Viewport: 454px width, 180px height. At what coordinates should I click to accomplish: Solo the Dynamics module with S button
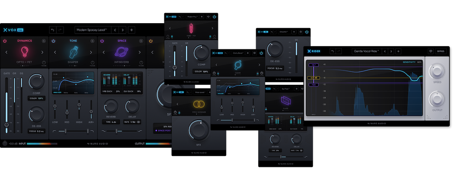click(44, 41)
